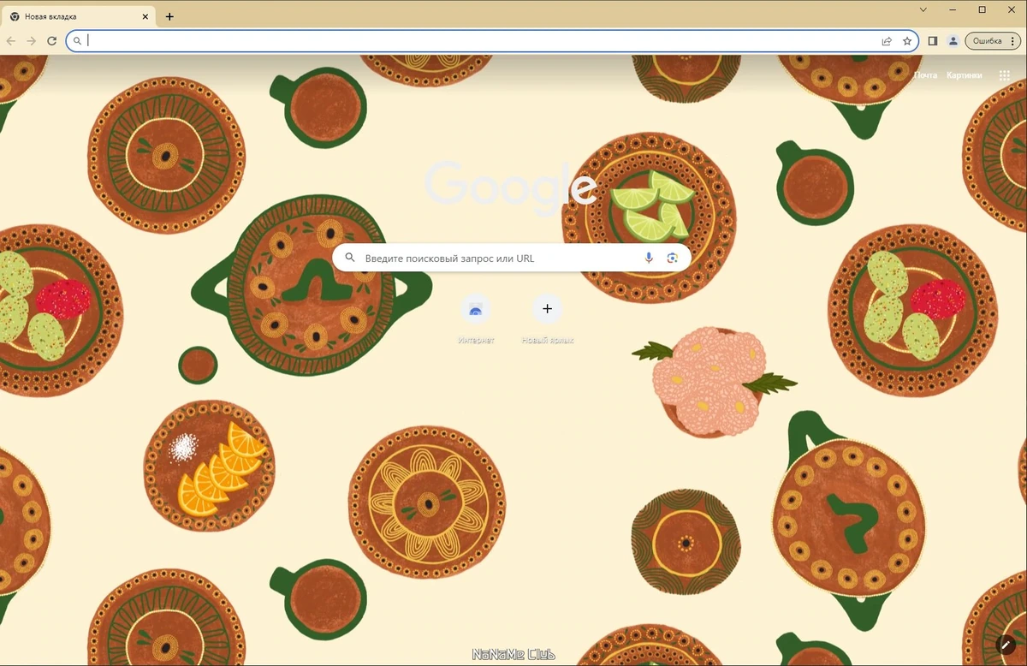Open the user profile avatar
The image size is (1027, 666).
pos(953,41)
